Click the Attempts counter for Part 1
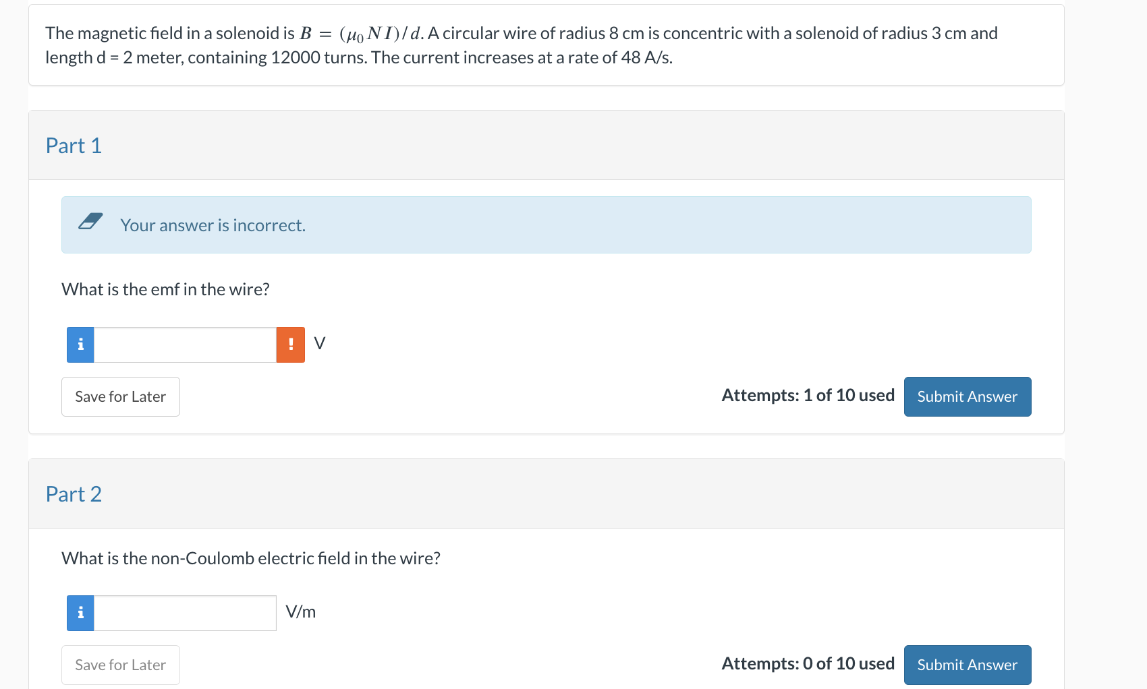 pos(808,396)
